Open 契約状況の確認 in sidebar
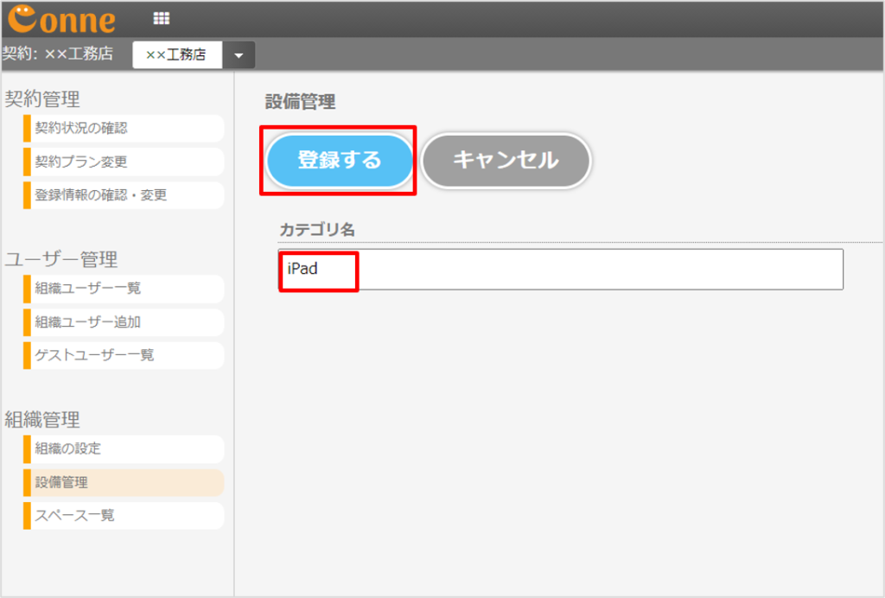Viewport: 885px width, 598px height. 124,128
